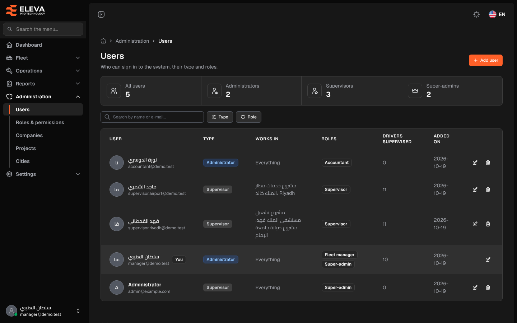517x323 pixels.
Task: Select the Super-admins stat card
Action: pos(452,91)
